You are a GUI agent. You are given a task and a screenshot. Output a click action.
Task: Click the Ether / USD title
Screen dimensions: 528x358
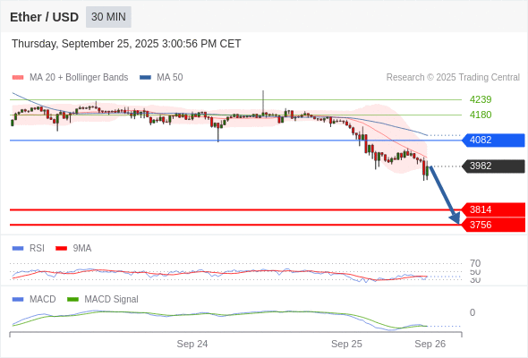pos(44,17)
